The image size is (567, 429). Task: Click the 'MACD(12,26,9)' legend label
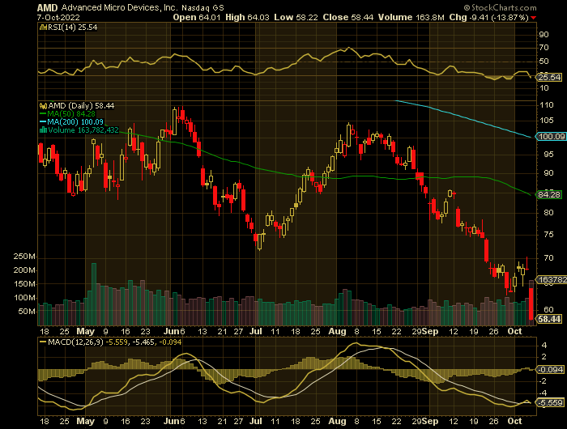[x=75, y=342]
